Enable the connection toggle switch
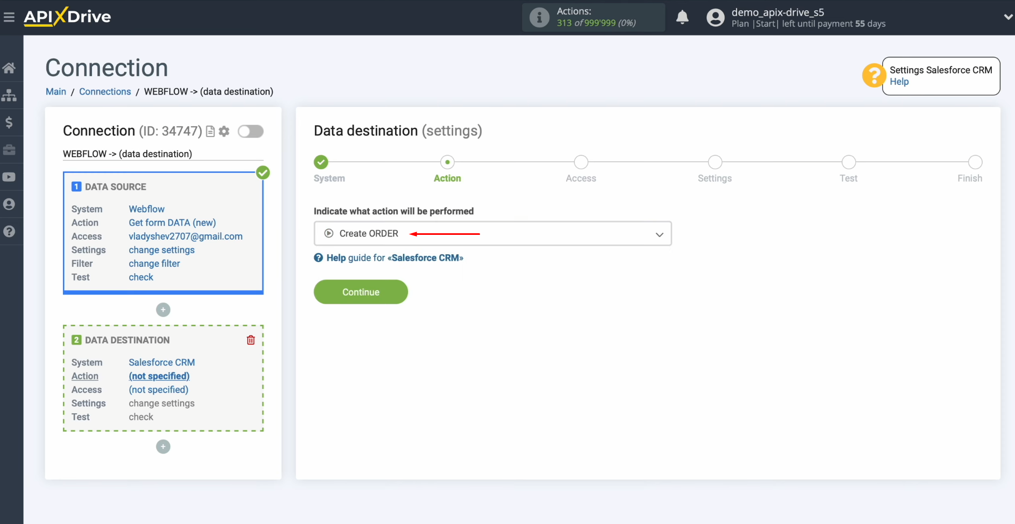Viewport: 1015px width, 524px height. (x=251, y=131)
